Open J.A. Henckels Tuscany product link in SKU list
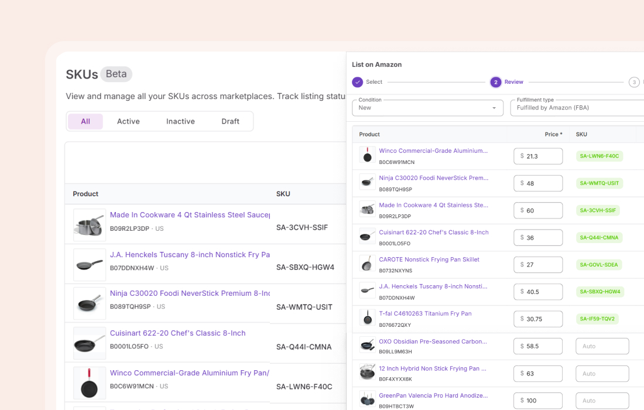Screen dimensions: 644x410 (190, 255)
